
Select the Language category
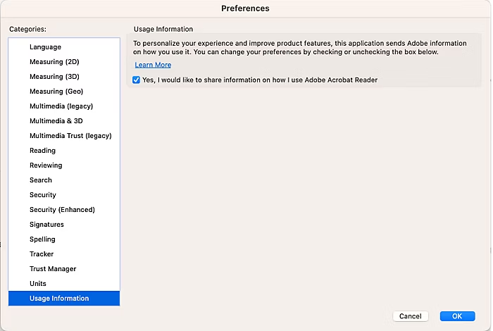pos(45,47)
